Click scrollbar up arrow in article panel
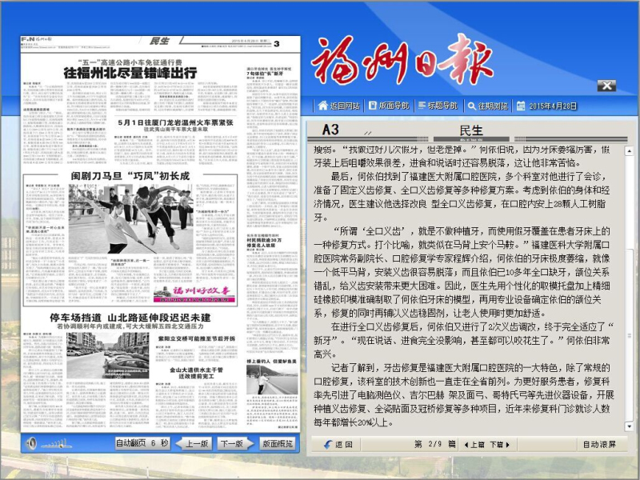The height and width of the screenshot is (480, 640). click(629, 151)
